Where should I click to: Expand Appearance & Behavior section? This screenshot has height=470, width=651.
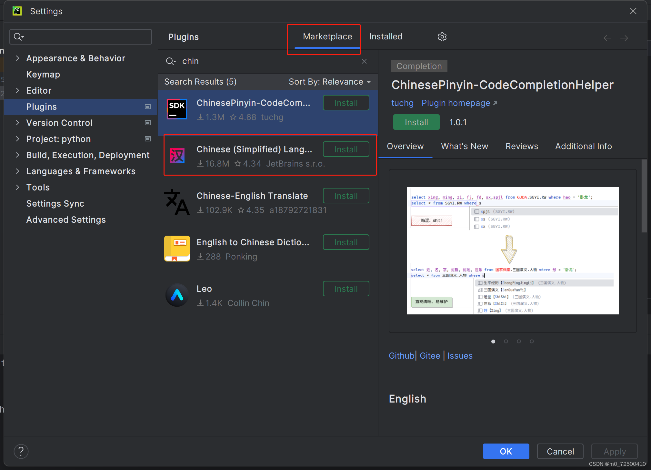17,58
